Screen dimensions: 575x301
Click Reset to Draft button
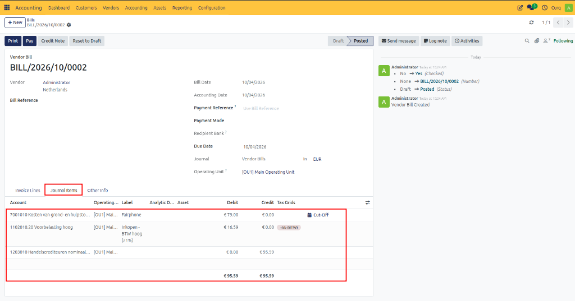pyautogui.click(x=87, y=41)
